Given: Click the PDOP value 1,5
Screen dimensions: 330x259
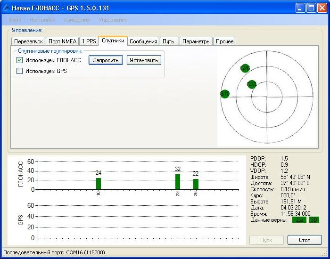Looking at the screenshot, I should (284, 159).
